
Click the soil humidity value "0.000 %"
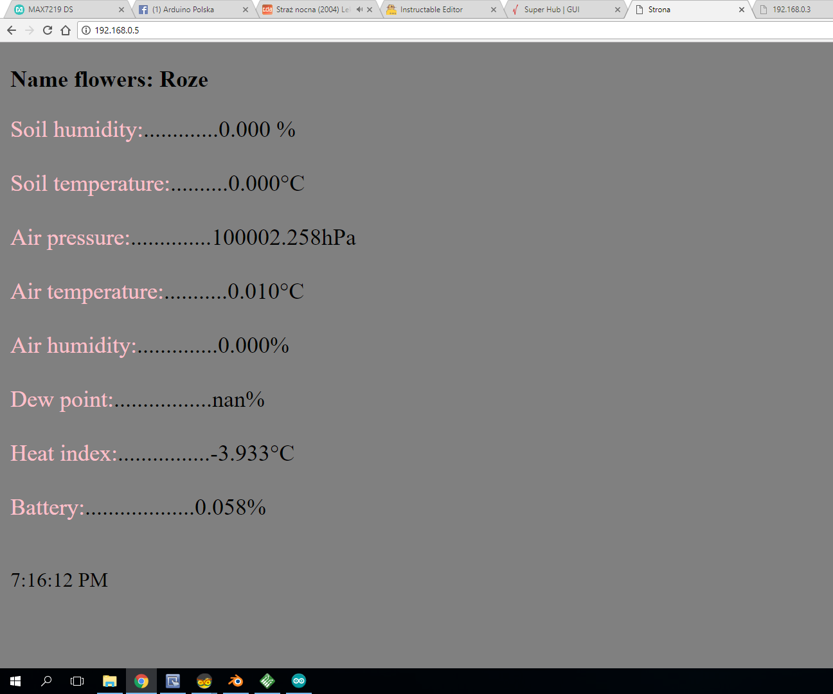[257, 130]
